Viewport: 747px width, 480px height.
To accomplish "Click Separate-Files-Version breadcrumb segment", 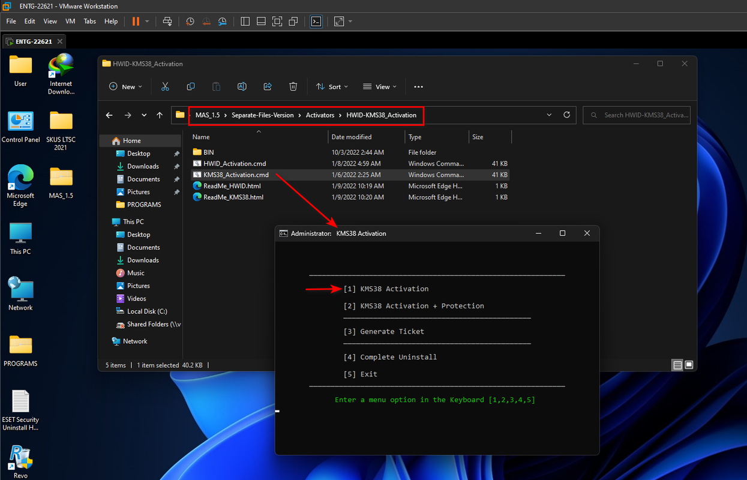I will [x=263, y=115].
